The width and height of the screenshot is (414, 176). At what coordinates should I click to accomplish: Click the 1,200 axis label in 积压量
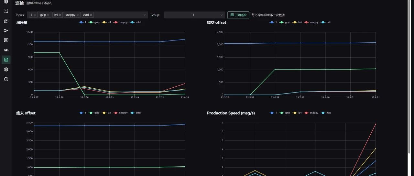(29, 44)
